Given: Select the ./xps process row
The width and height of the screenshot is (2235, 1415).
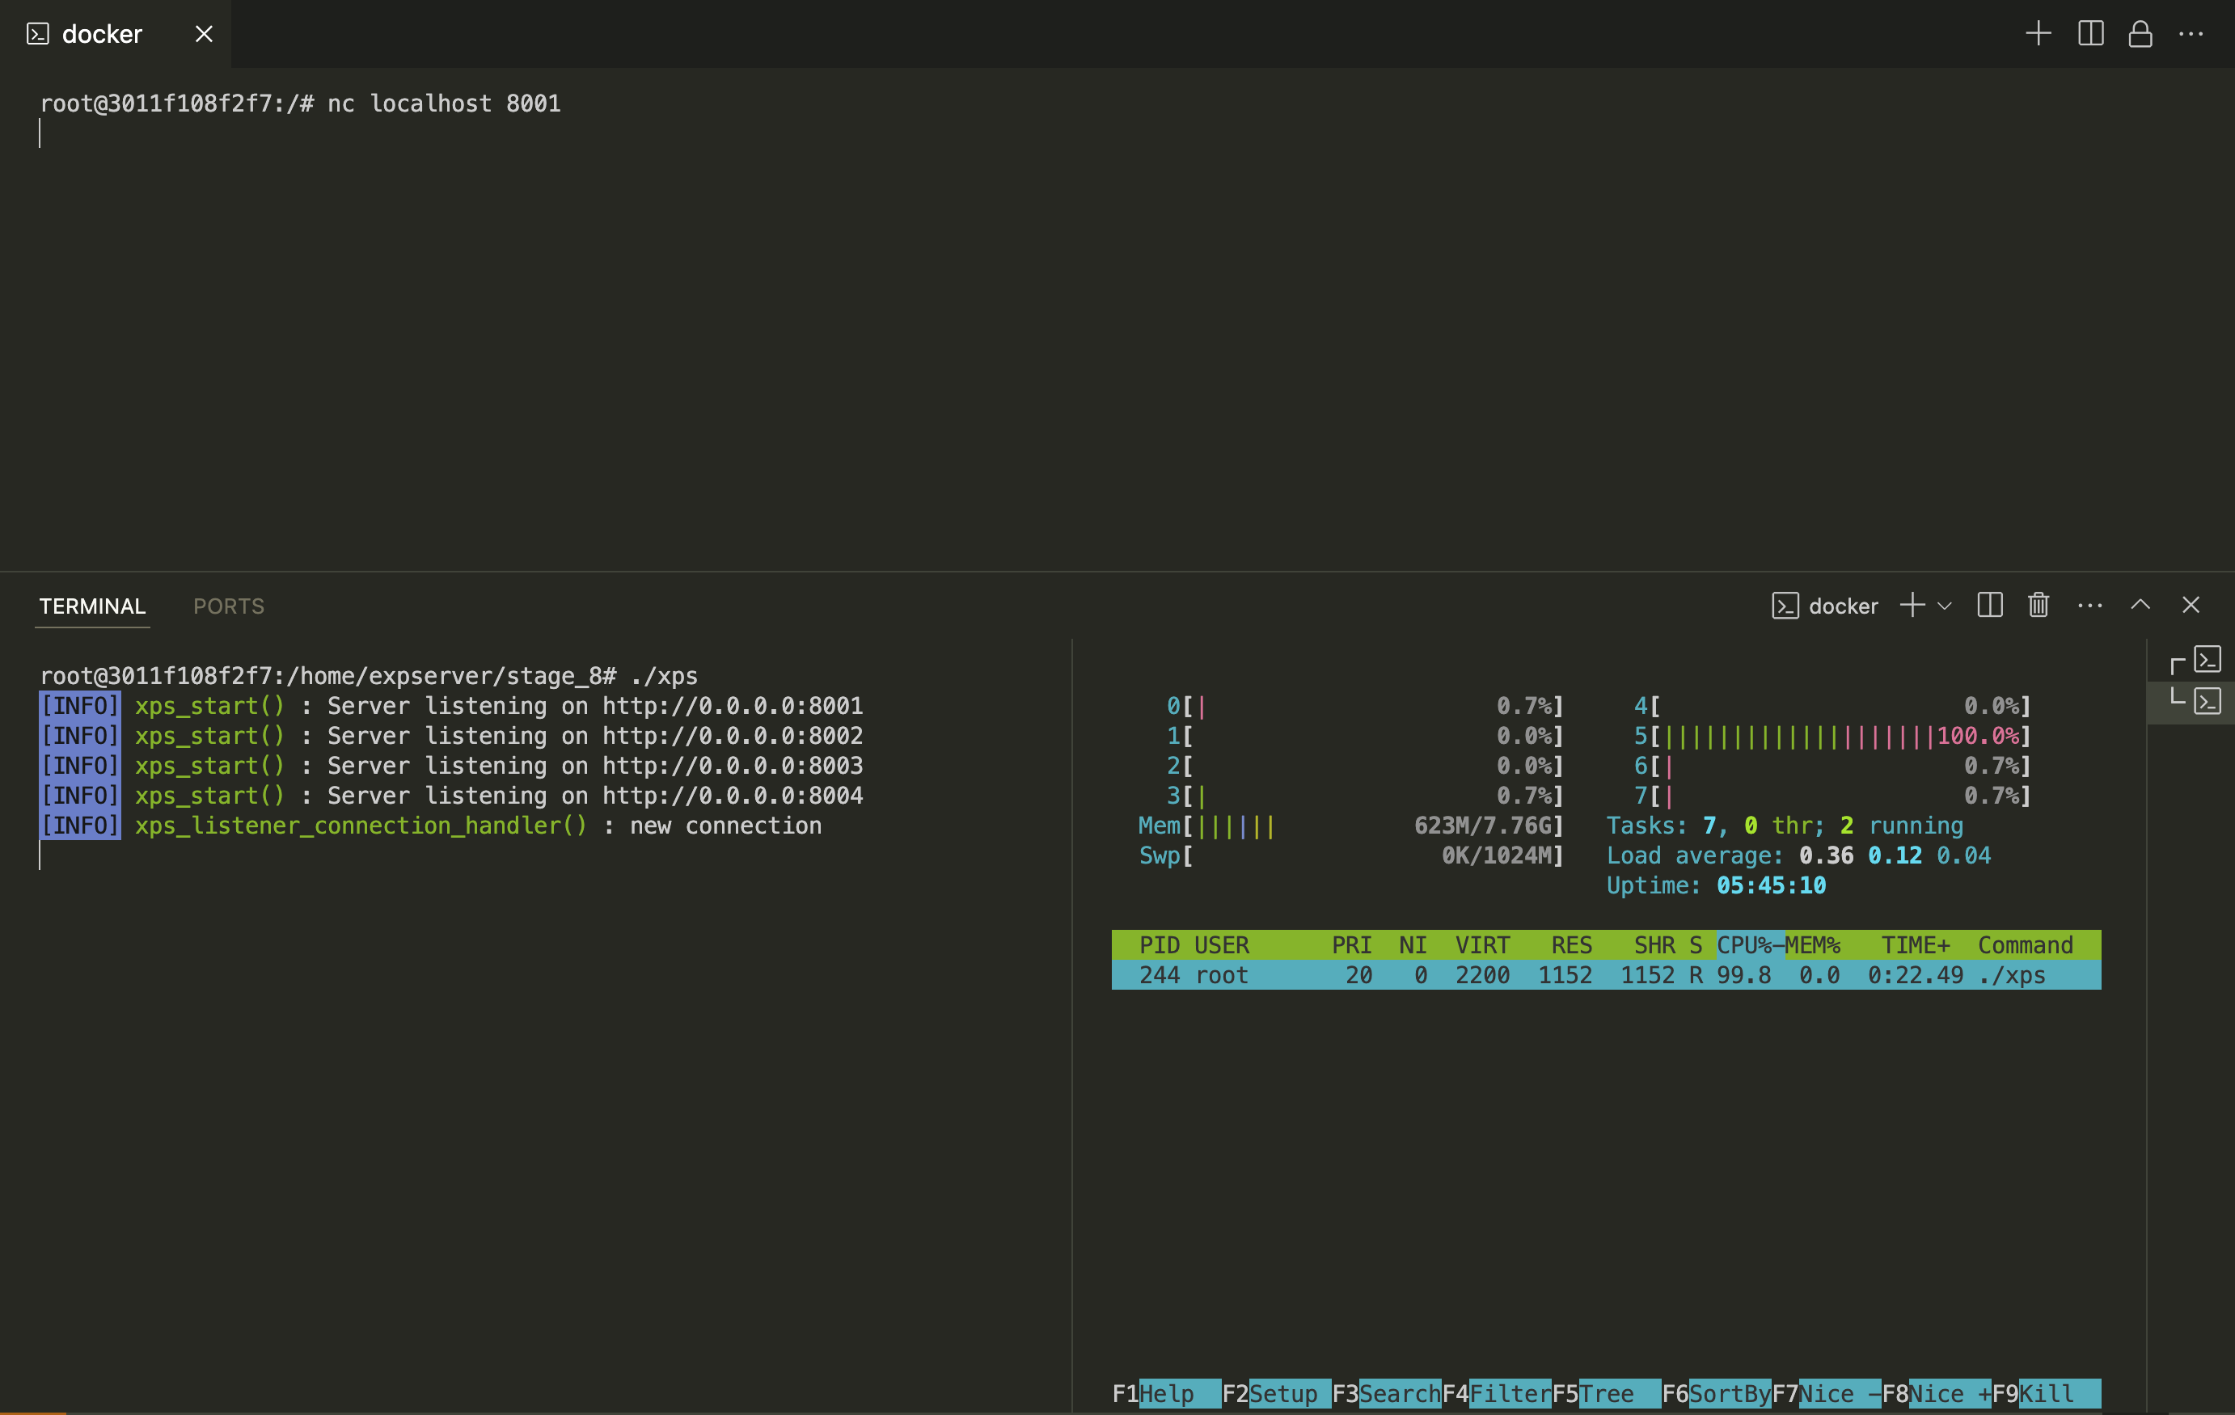Looking at the screenshot, I should click(x=1606, y=975).
